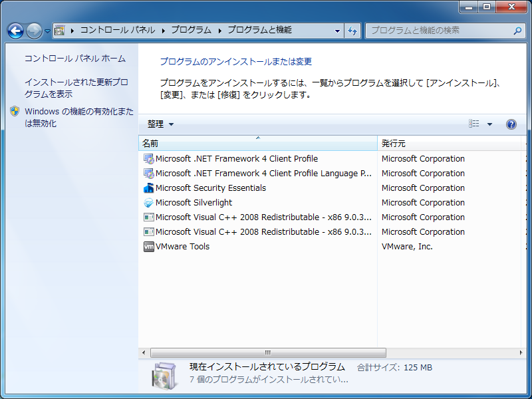This screenshot has height=399, width=532.
Task: Click horizontal scrollbar left arrow
Action: 144,352
